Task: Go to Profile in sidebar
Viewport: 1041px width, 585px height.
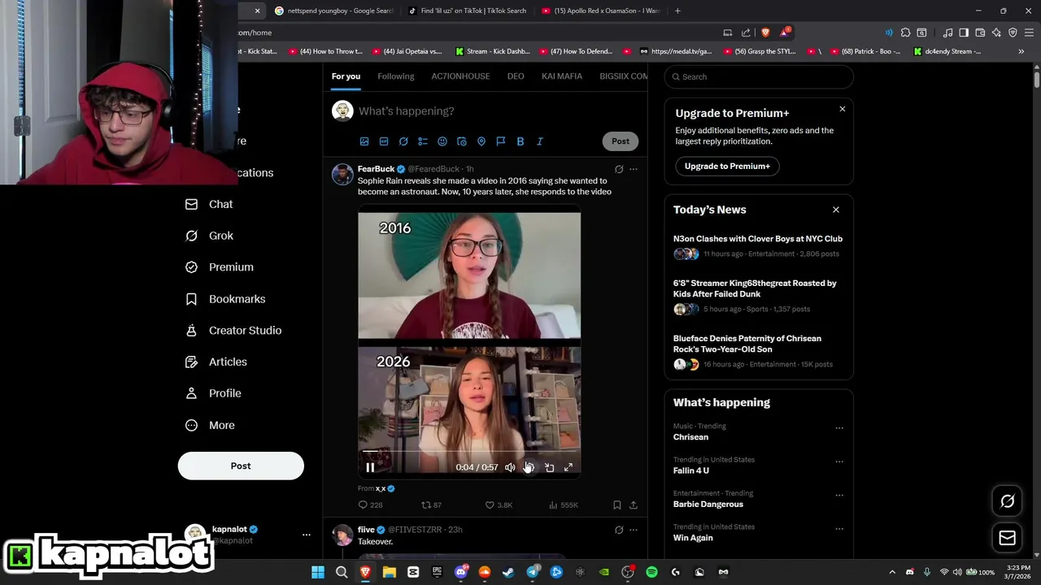Action: coord(213,393)
